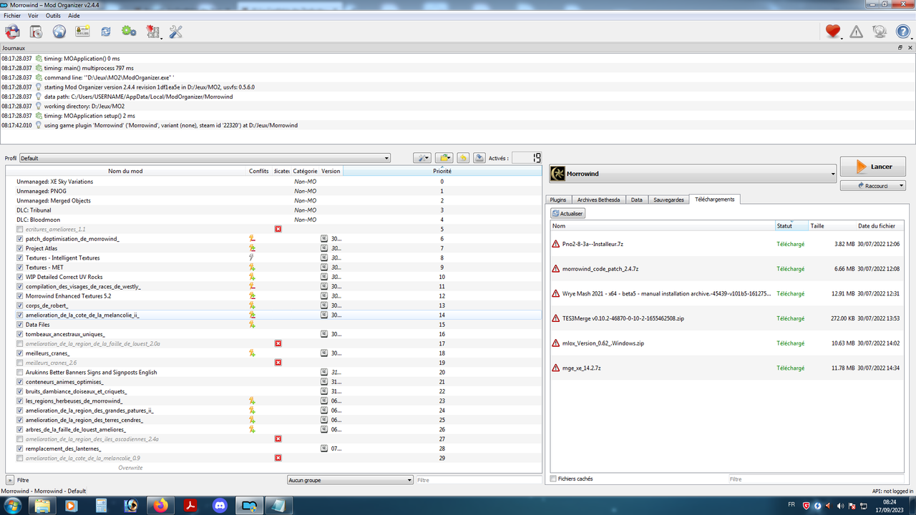
Task: Click the Windows Start orb
Action: (x=14, y=505)
